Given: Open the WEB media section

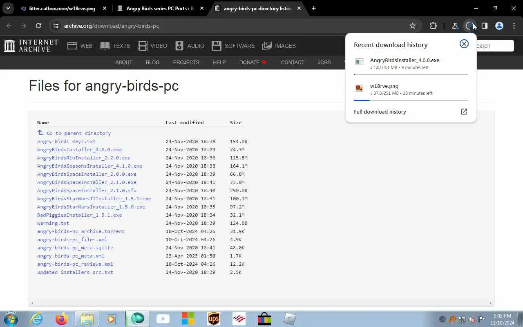Looking at the screenshot, I should [80, 46].
